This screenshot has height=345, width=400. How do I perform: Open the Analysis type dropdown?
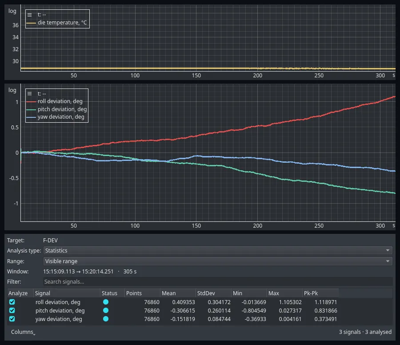click(x=218, y=250)
